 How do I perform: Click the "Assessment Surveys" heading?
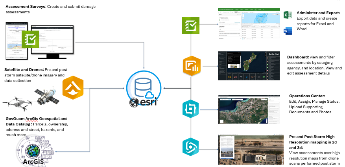[26, 7]
